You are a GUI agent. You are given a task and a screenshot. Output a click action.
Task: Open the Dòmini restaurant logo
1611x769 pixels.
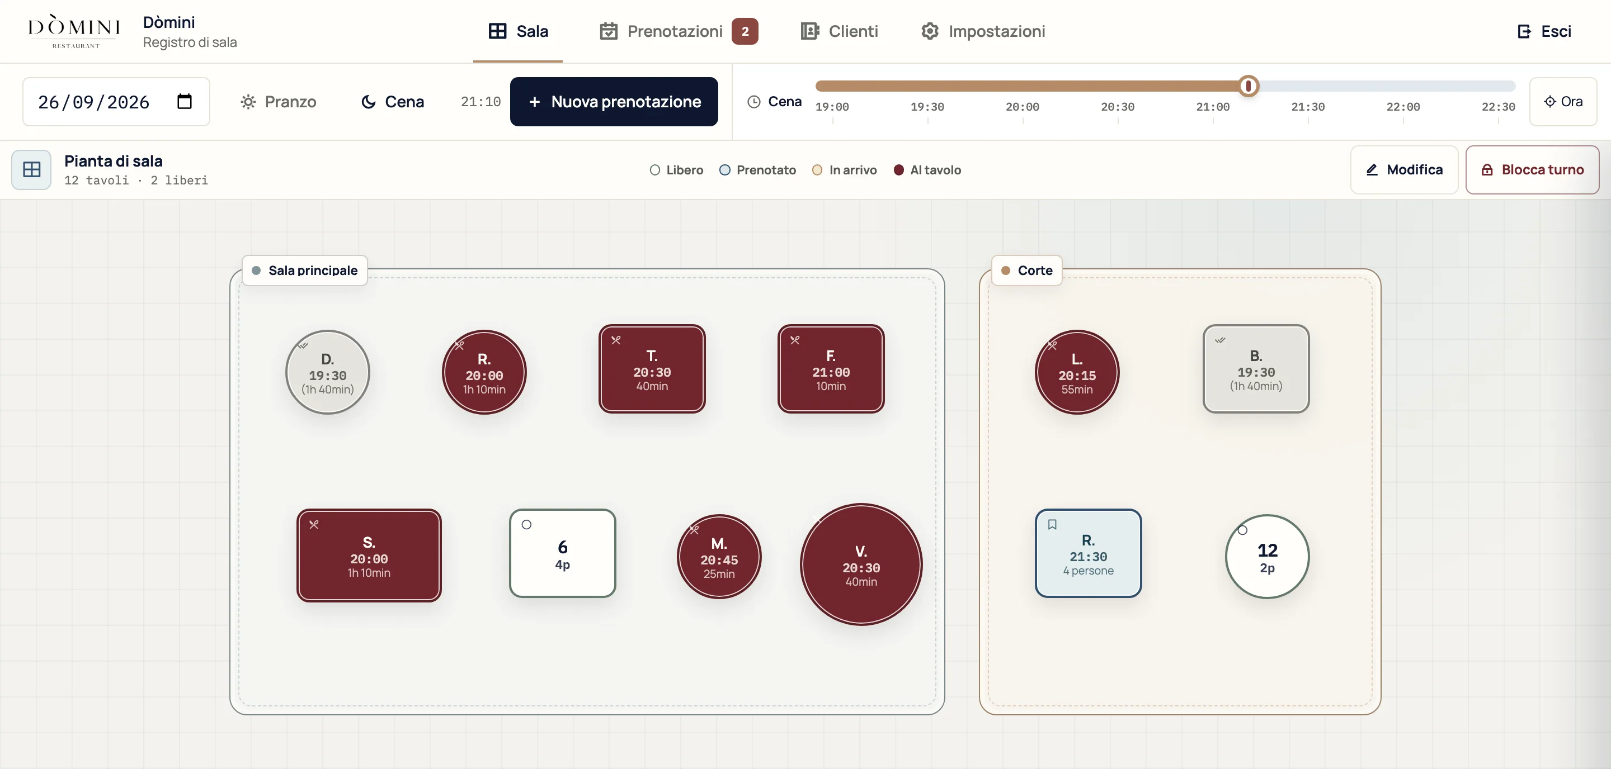[x=74, y=31]
